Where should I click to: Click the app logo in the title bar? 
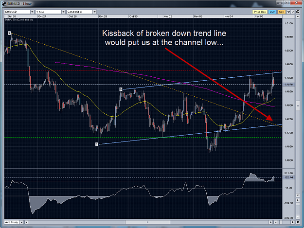point(4,3)
